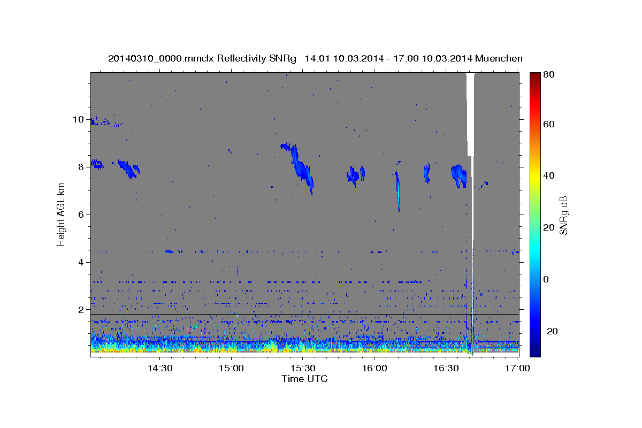Click the 14:30 time tick label
Viewport: 642px width, 428px height.
(159, 368)
